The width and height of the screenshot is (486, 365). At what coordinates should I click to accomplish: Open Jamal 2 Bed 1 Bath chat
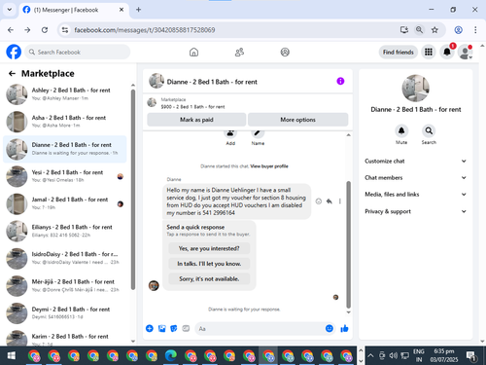[x=65, y=203]
